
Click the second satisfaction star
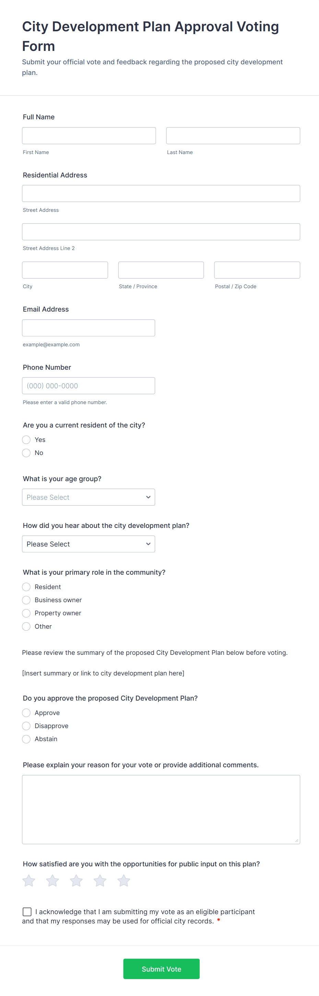[52, 880]
